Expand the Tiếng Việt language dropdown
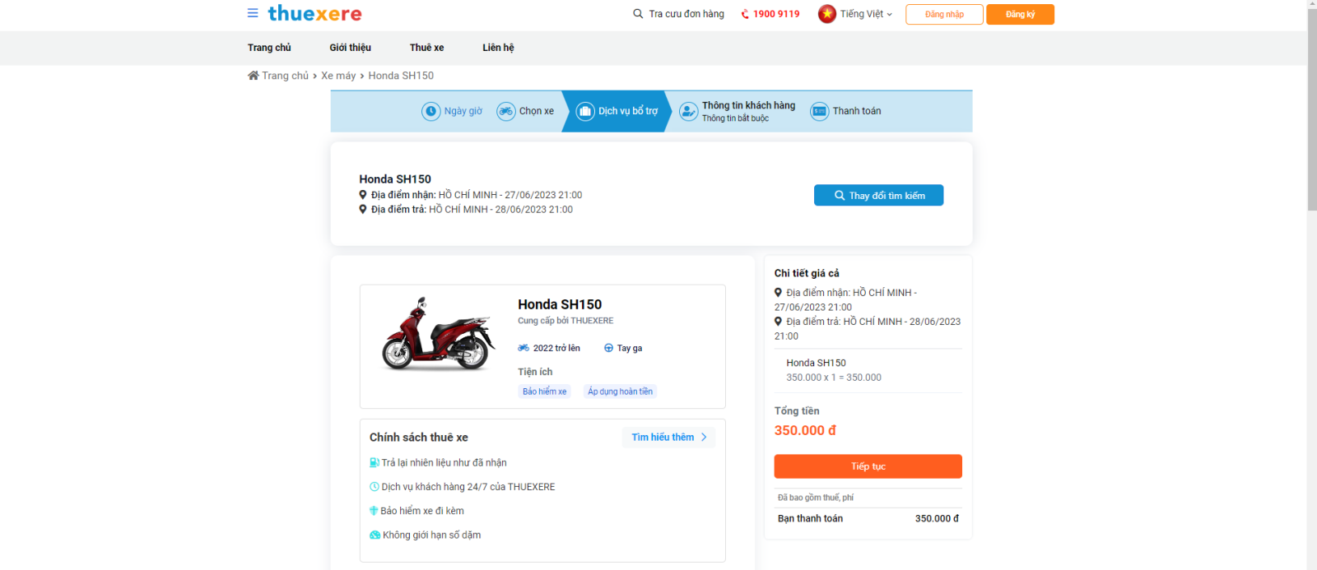Viewport: 1317px width, 570px height. 866,14
